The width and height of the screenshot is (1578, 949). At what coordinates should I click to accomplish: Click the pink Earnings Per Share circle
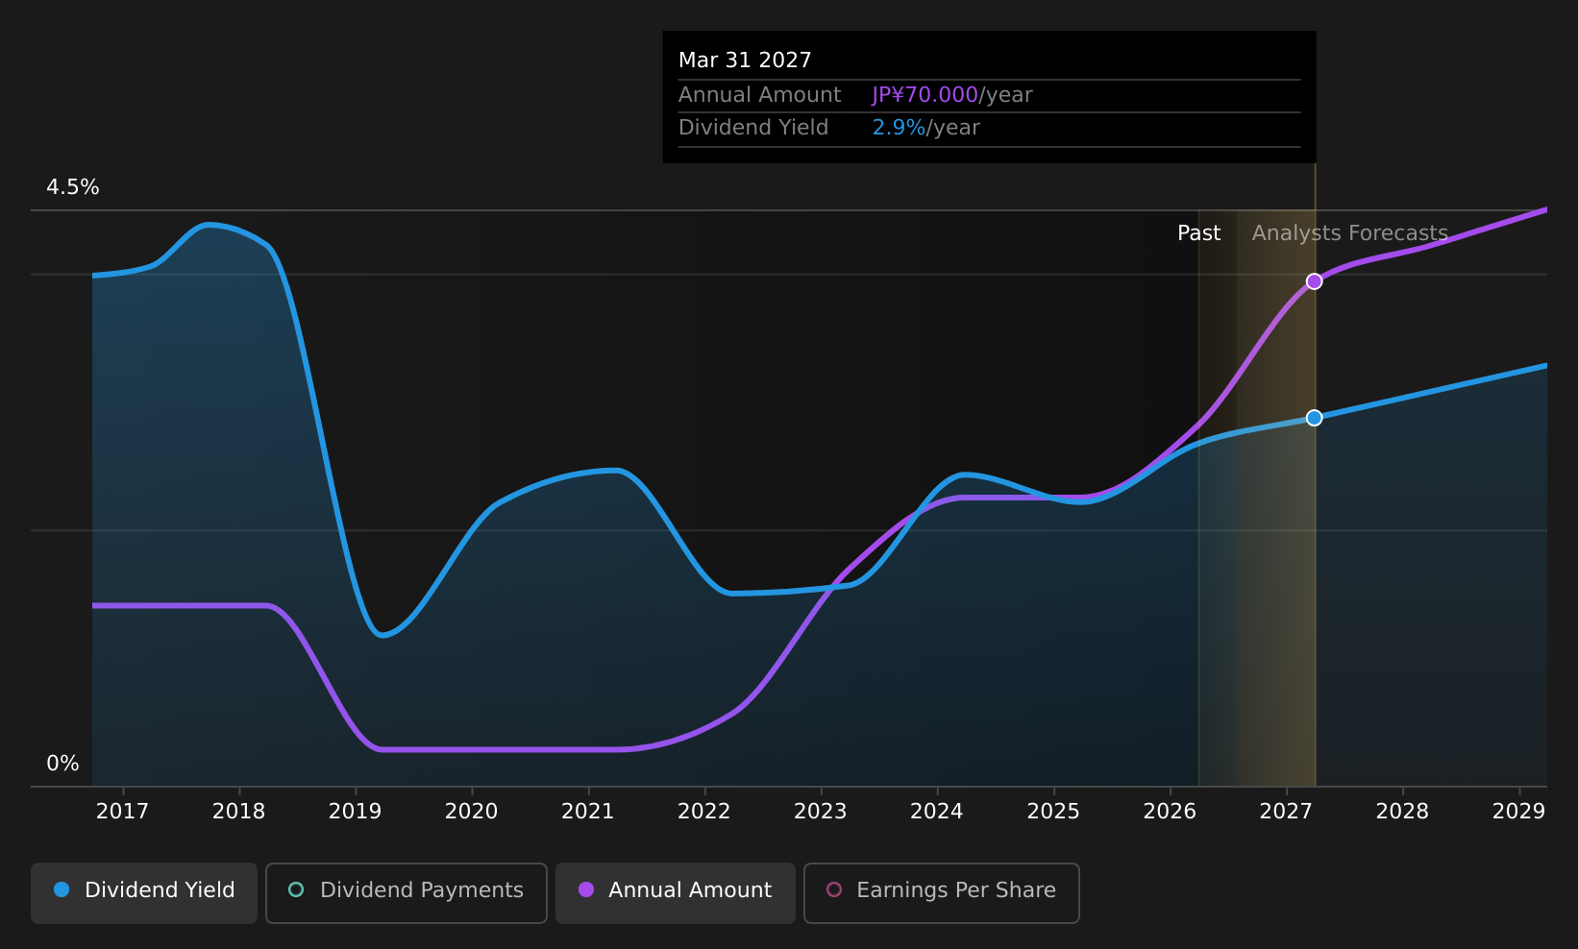834,889
